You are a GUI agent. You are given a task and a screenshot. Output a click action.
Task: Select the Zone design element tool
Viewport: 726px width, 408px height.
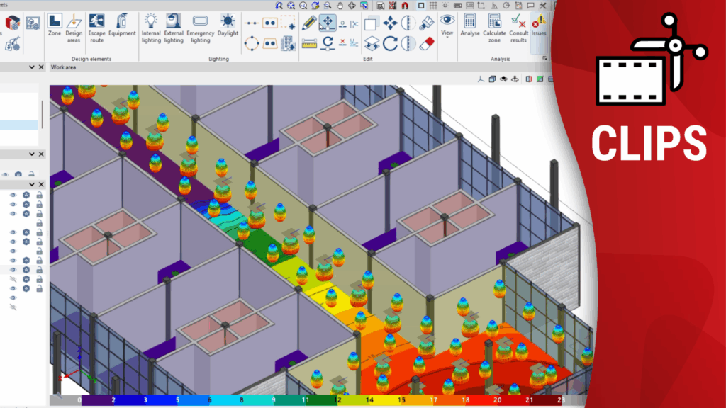(x=55, y=27)
